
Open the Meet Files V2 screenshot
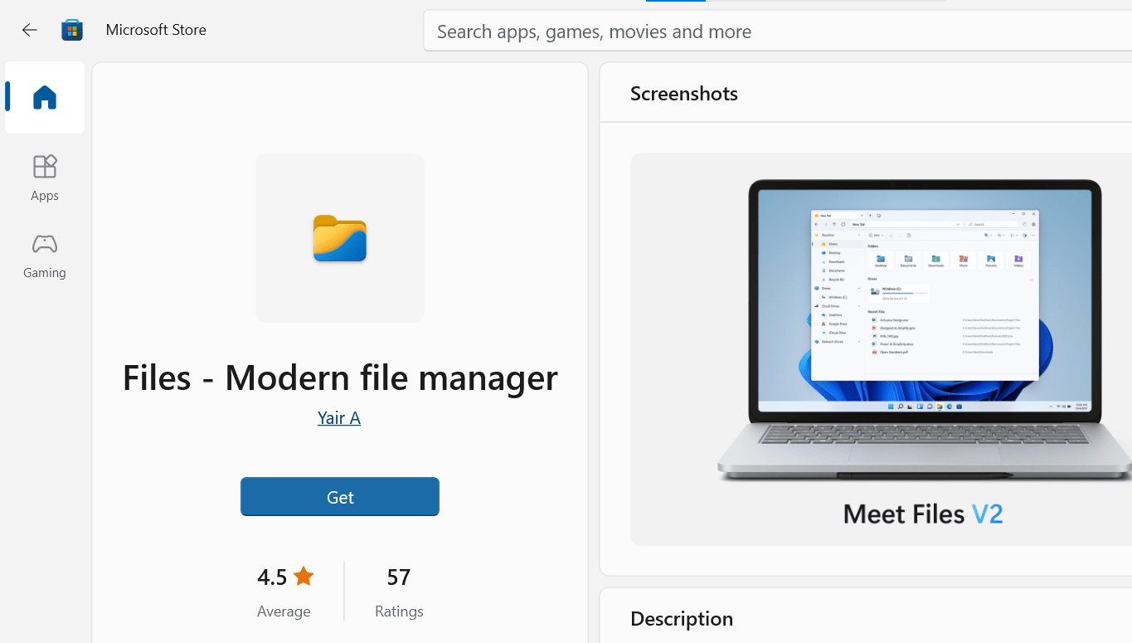pos(881,348)
